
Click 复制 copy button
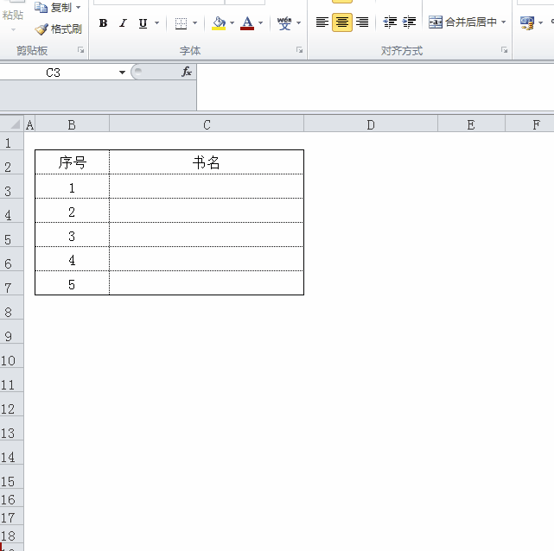[54, 8]
